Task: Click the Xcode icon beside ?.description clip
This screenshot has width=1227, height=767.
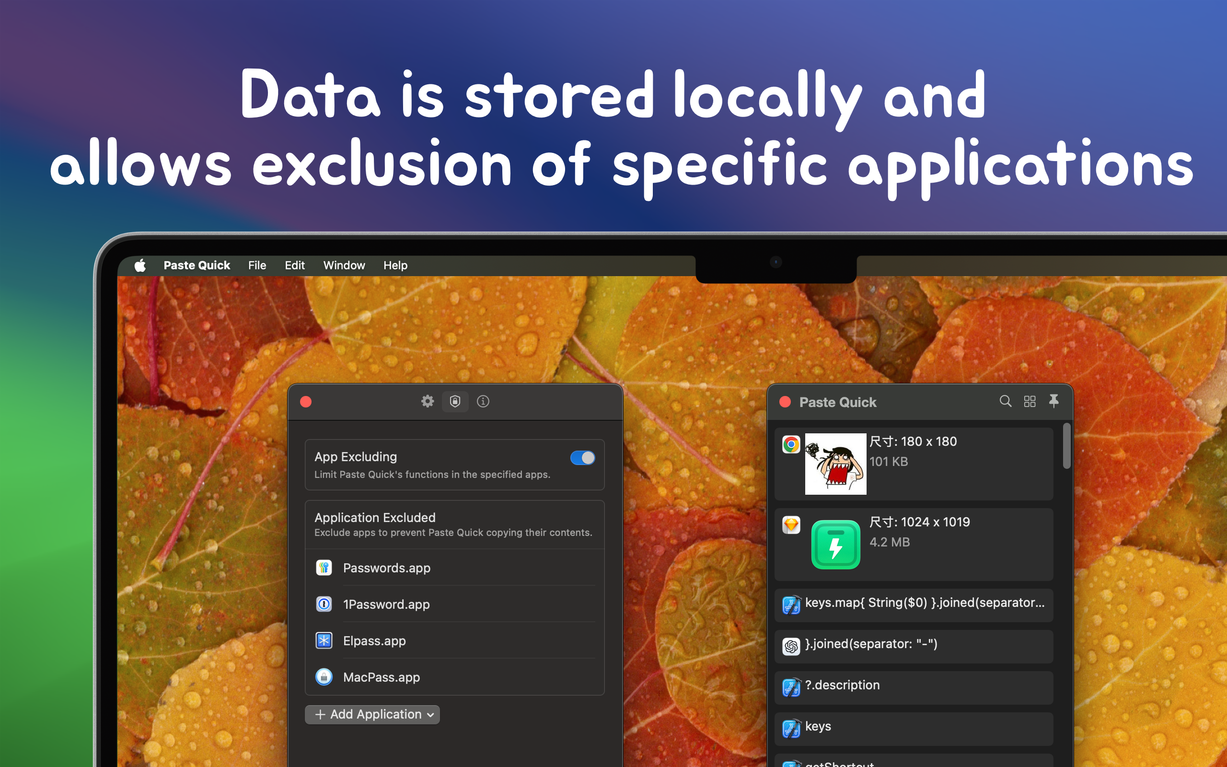Action: (791, 687)
